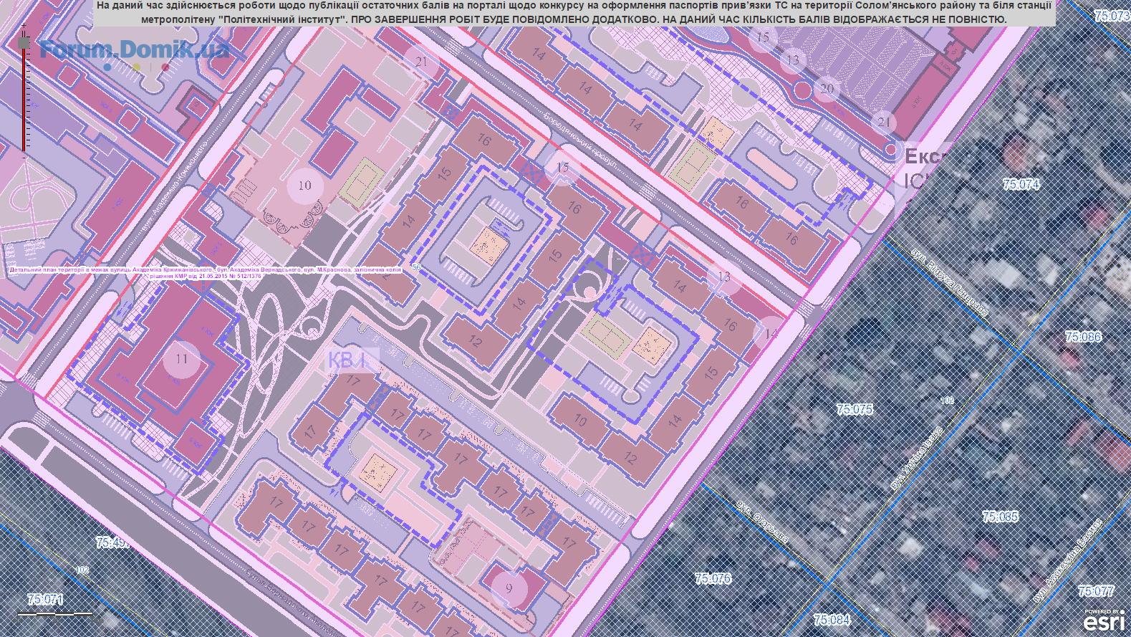Select cadastral zone label 75:085

pyautogui.click(x=1001, y=516)
